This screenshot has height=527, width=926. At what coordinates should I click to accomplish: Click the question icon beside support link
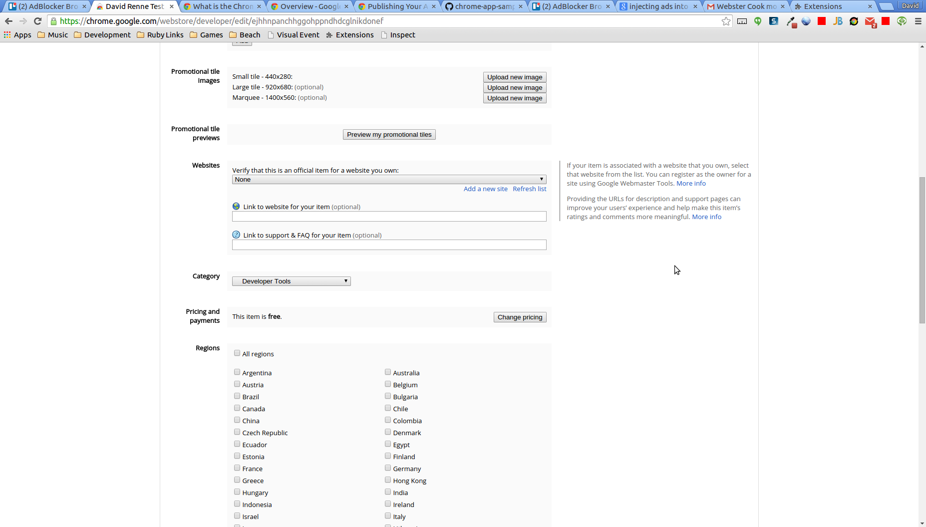pos(236,235)
